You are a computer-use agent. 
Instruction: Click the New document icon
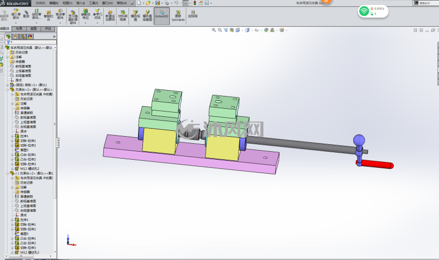(139, 3)
